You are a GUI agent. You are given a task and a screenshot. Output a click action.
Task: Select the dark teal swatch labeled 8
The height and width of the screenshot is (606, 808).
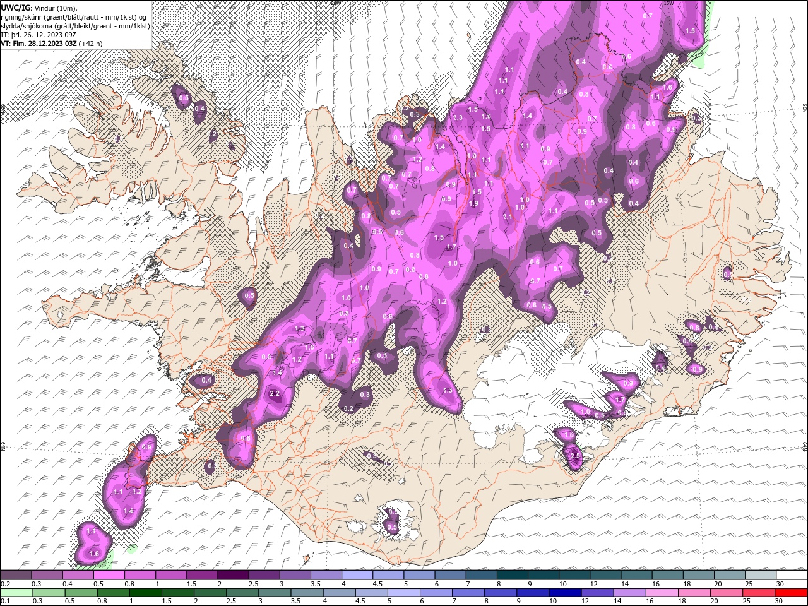coord(512,575)
